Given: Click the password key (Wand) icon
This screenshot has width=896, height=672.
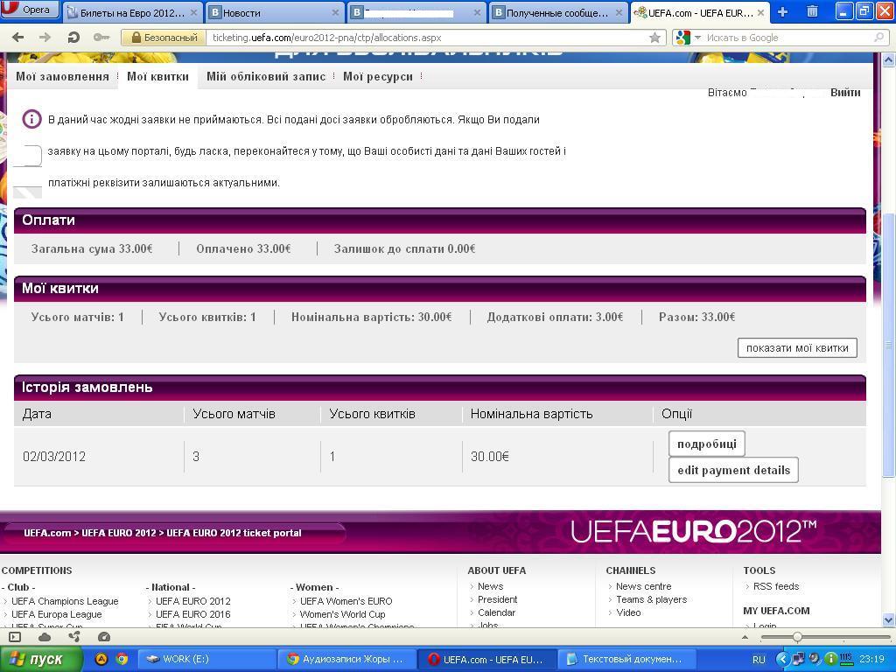Looking at the screenshot, I should point(101,38).
